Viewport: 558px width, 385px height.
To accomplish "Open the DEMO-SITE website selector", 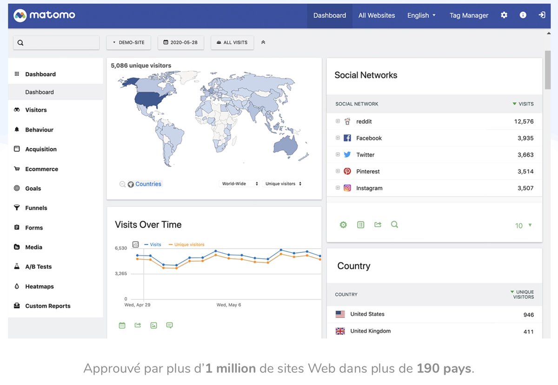I will click(x=129, y=42).
